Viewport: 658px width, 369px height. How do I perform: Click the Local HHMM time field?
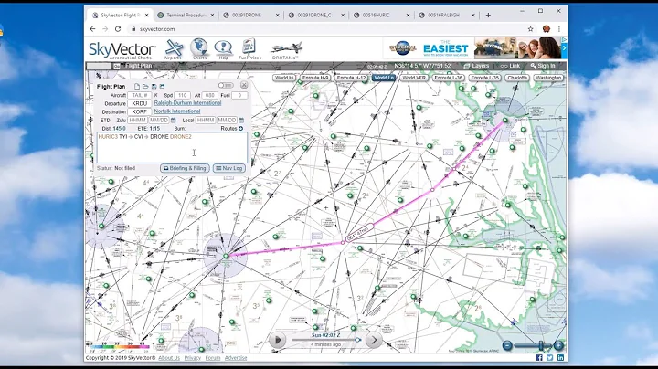[206, 121]
